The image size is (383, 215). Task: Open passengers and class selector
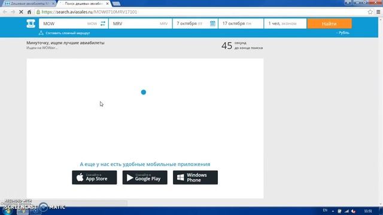click(285, 24)
